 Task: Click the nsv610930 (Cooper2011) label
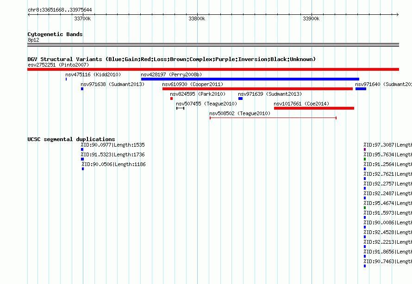click(x=193, y=84)
